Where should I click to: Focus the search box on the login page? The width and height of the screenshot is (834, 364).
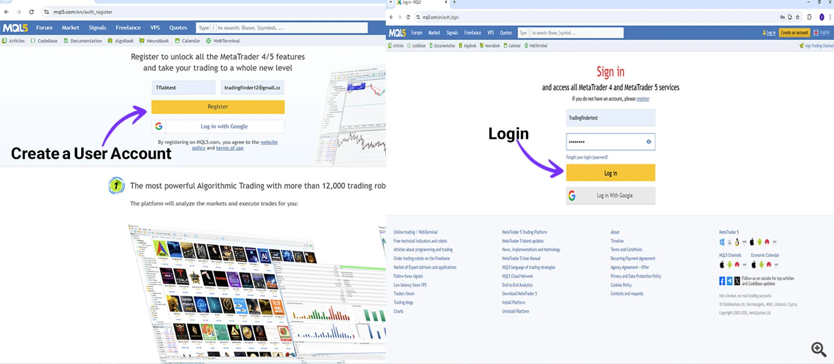click(570, 33)
